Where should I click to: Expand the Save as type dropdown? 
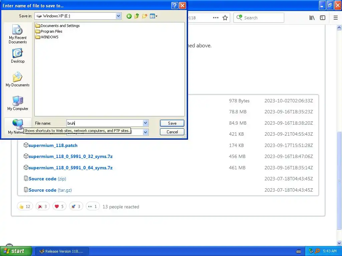coord(146,132)
